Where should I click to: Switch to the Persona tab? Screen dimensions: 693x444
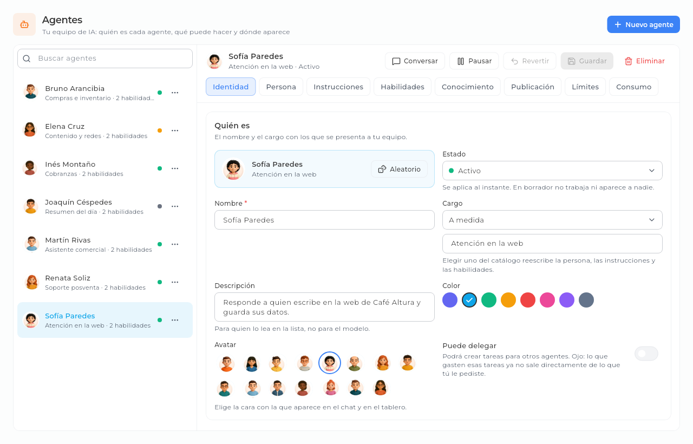(x=281, y=87)
